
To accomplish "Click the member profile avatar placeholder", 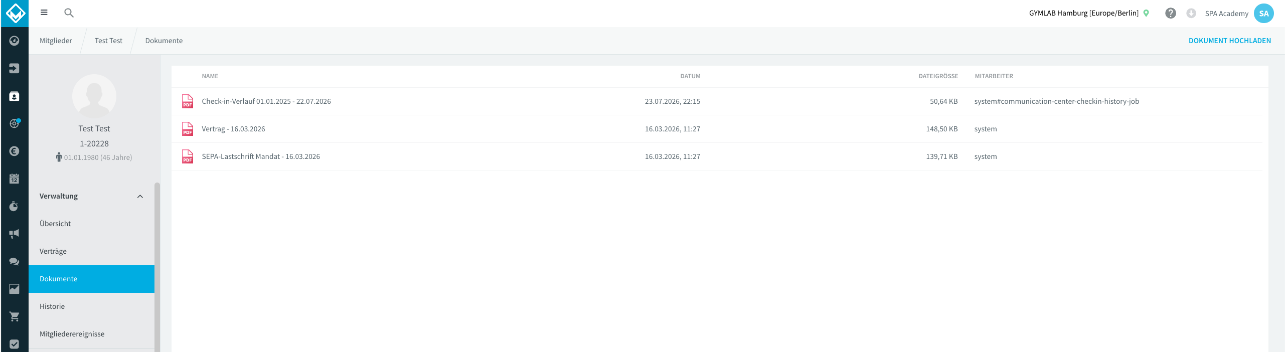I will coord(94,96).
